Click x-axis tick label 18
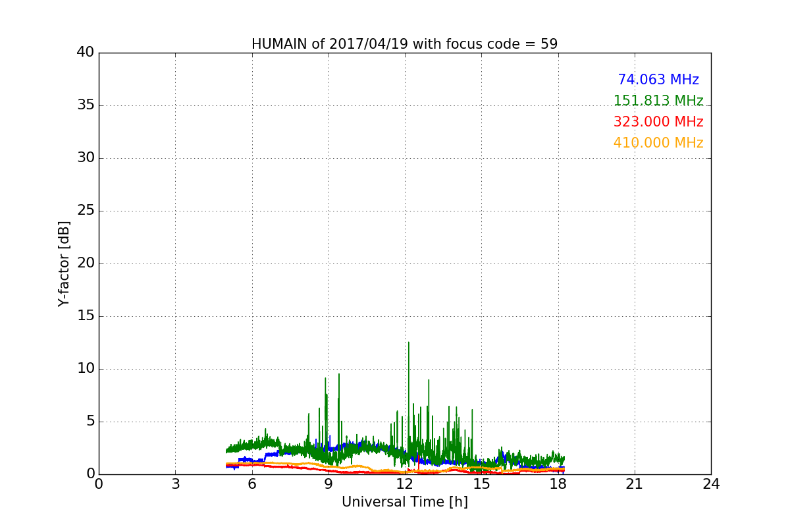Image resolution: width=790 pixels, height=527 pixels. click(558, 484)
